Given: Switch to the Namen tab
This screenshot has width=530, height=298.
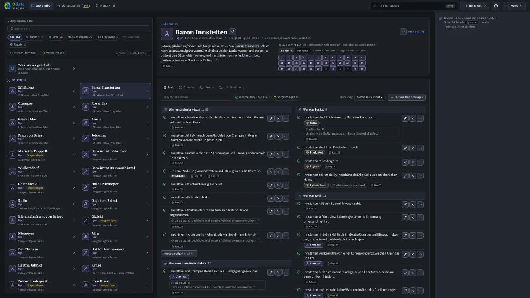Looking at the screenshot, I should [x=207, y=87].
